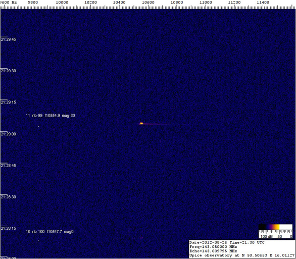Click the 9800 frequency axis label
296x259 pixels.
click(x=33, y=2)
